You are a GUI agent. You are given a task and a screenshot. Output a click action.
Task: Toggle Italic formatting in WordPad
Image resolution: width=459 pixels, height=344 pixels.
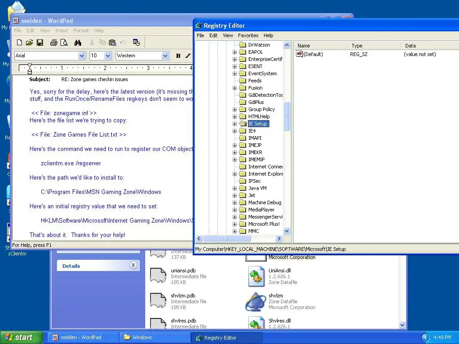tap(188, 56)
